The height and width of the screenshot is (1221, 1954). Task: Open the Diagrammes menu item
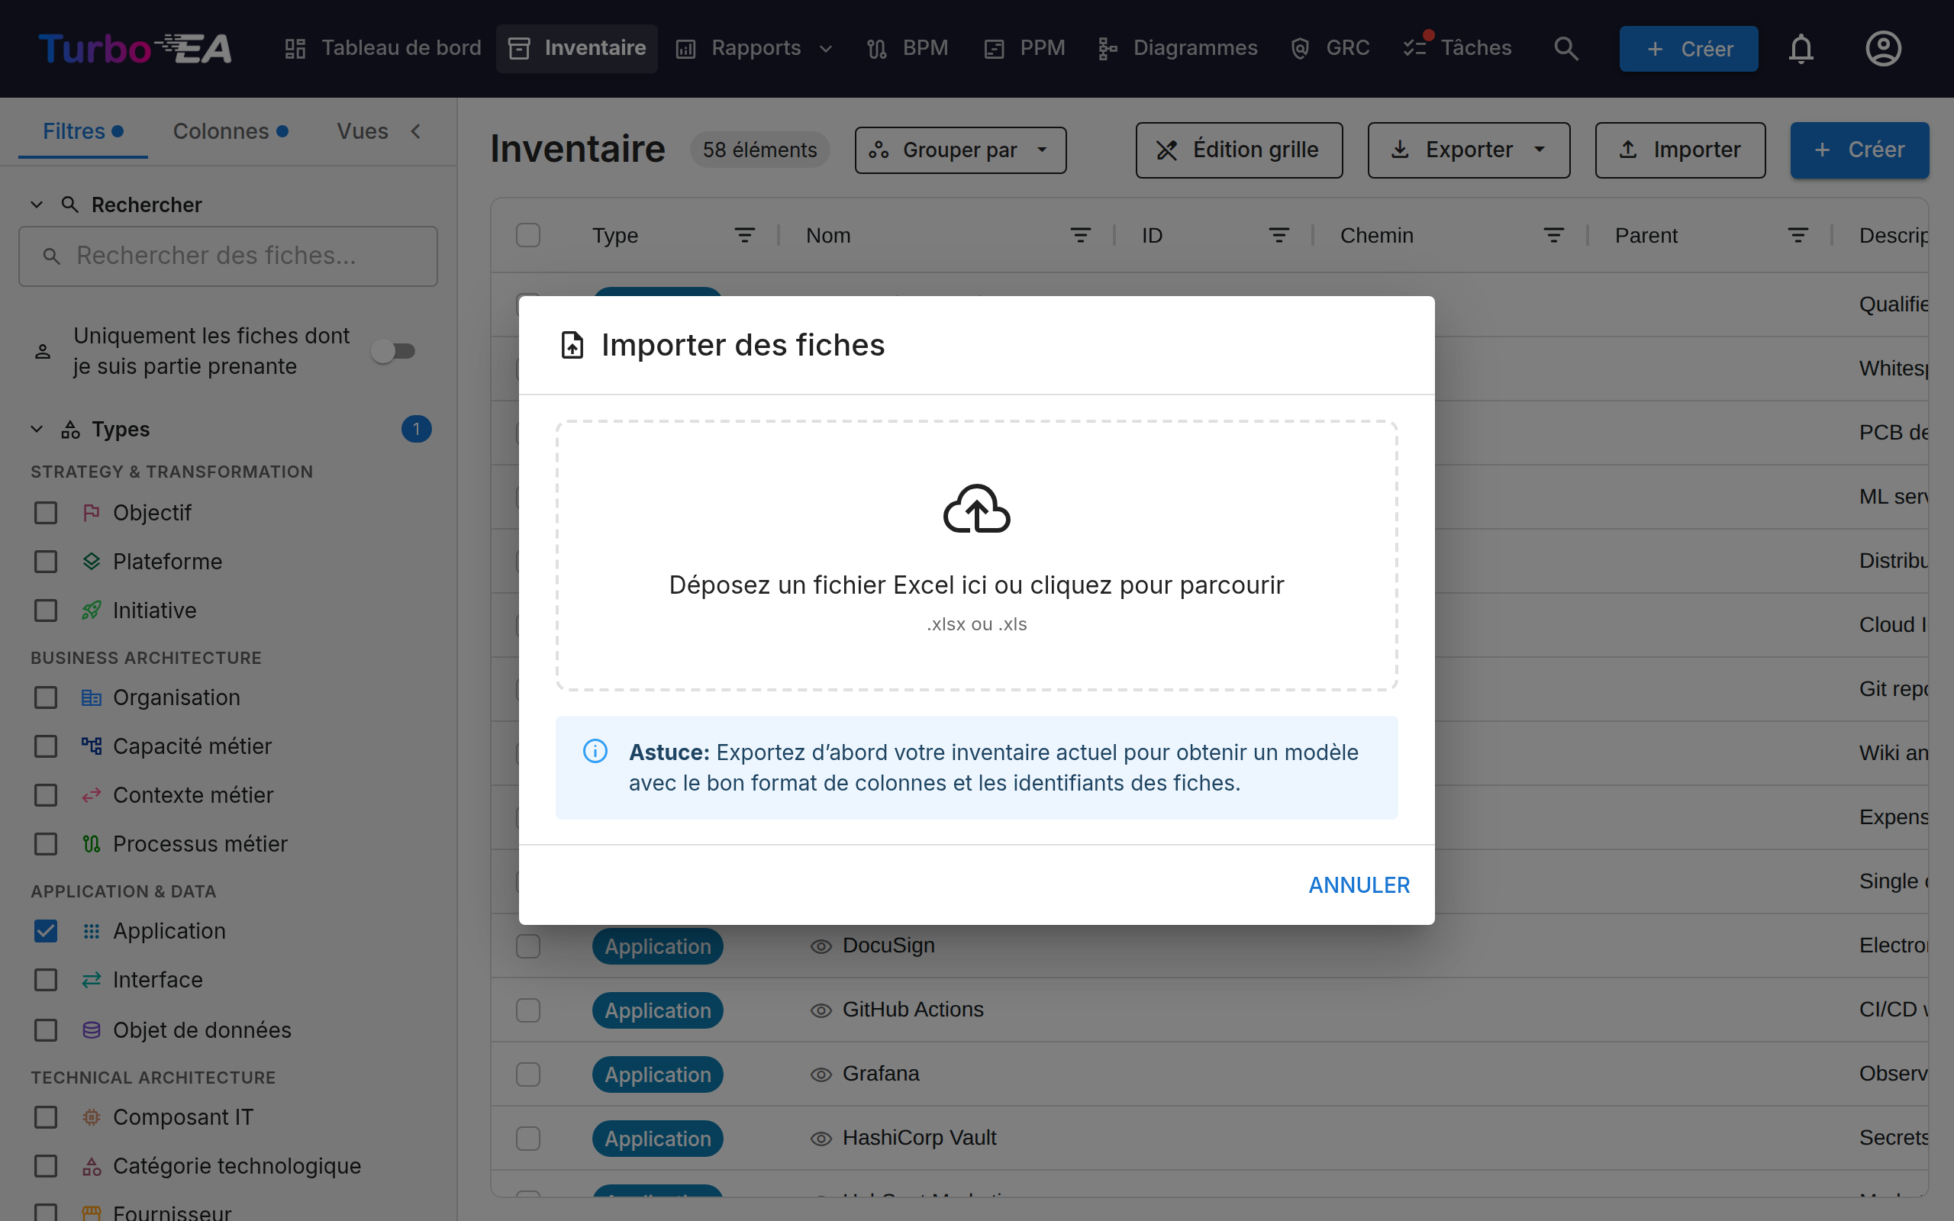[x=1178, y=48]
